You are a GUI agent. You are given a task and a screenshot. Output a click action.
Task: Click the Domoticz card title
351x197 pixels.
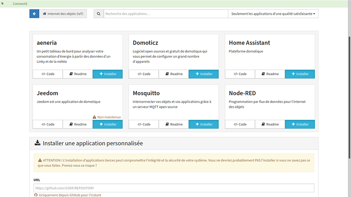tap(145, 43)
